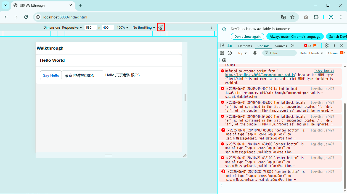Viewport: 347px width, 194px height.
Task: Open the No throttling dropdown
Action: (144, 27)
